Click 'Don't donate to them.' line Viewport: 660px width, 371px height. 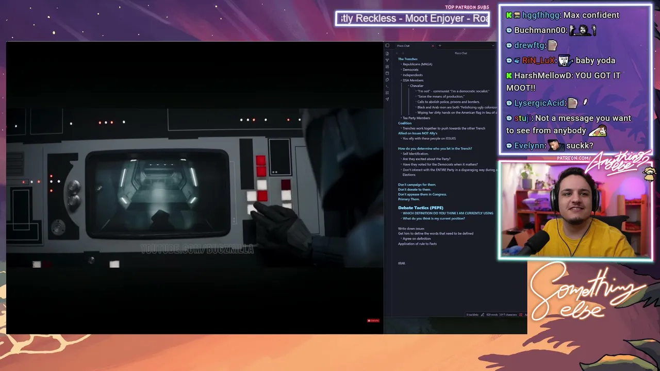pyautogui.click(x=415, y=189)
